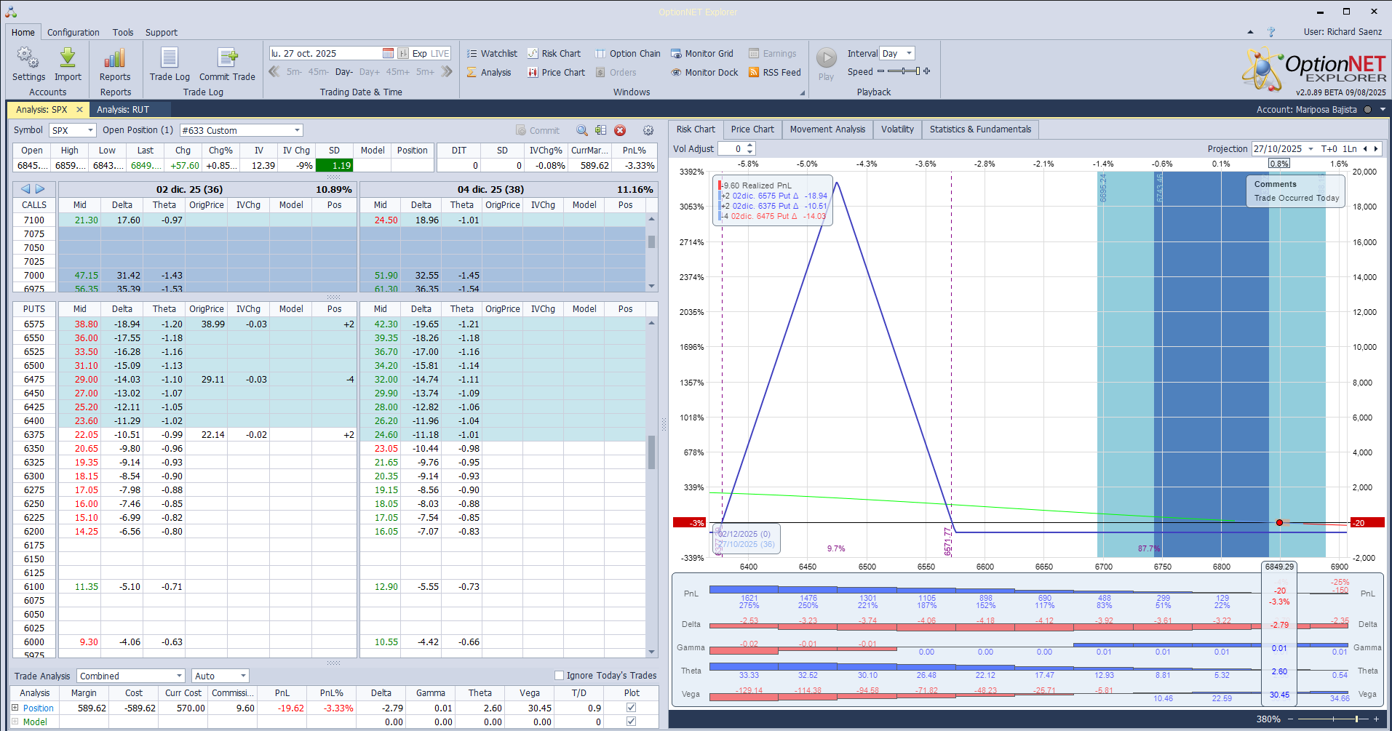This screenshot has height=731, width=1392.
Task: Toggle the bar-interval button beside calendar
Action: pos(403,53)
